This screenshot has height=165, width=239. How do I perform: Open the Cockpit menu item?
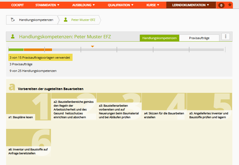click(x=17, y=5)
